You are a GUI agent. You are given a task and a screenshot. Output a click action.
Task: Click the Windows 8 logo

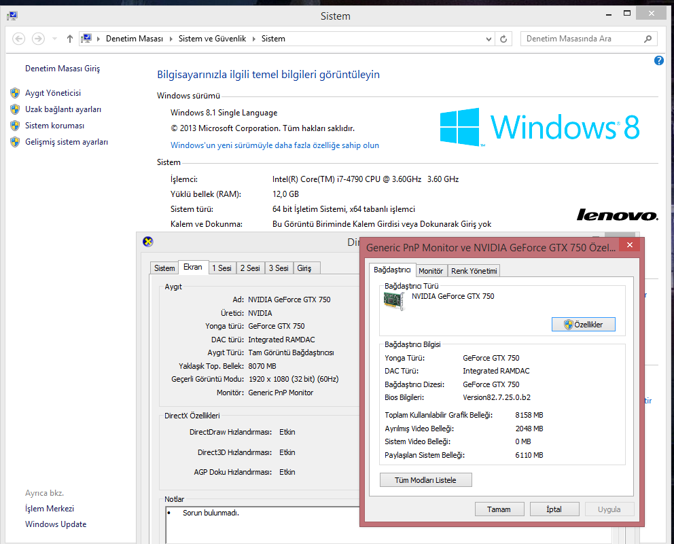pos(540,127)
